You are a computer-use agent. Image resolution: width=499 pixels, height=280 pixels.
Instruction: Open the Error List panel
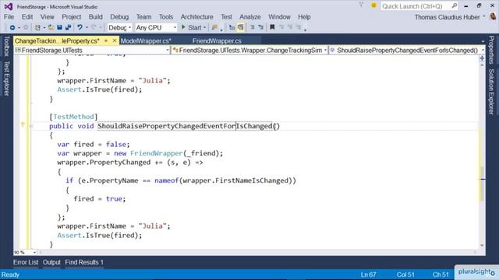tap(26, 262)
